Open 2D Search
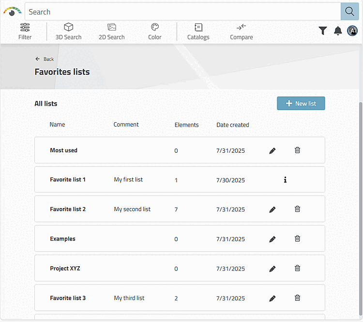363x322 pixels. click(x=112, y=32)
